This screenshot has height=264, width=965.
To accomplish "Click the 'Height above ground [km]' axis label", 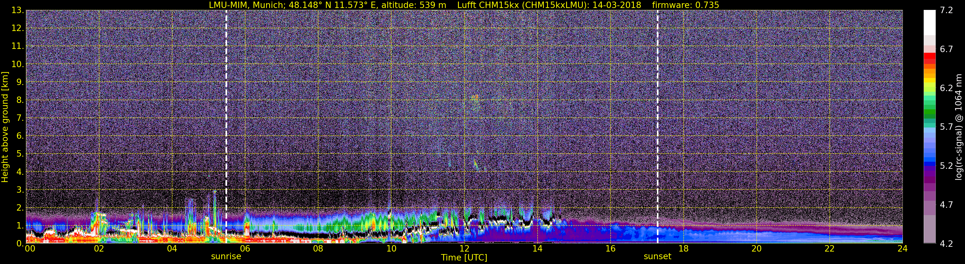I will (5, 127).
